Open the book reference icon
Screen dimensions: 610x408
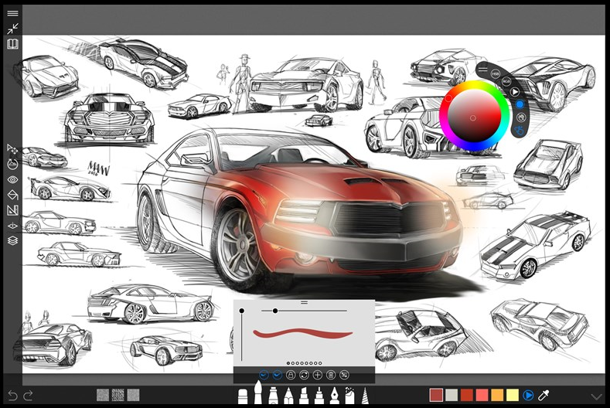coord(13,43)
